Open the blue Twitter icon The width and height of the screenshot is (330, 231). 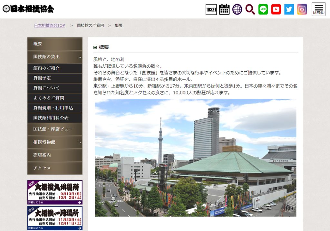pos(289,9)
